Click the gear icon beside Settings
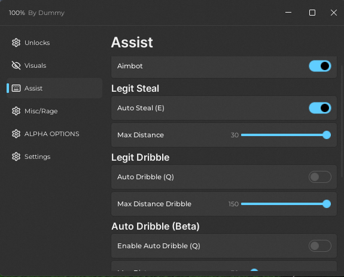The width and height of the screenshot is (344, 277). [16, 156]
